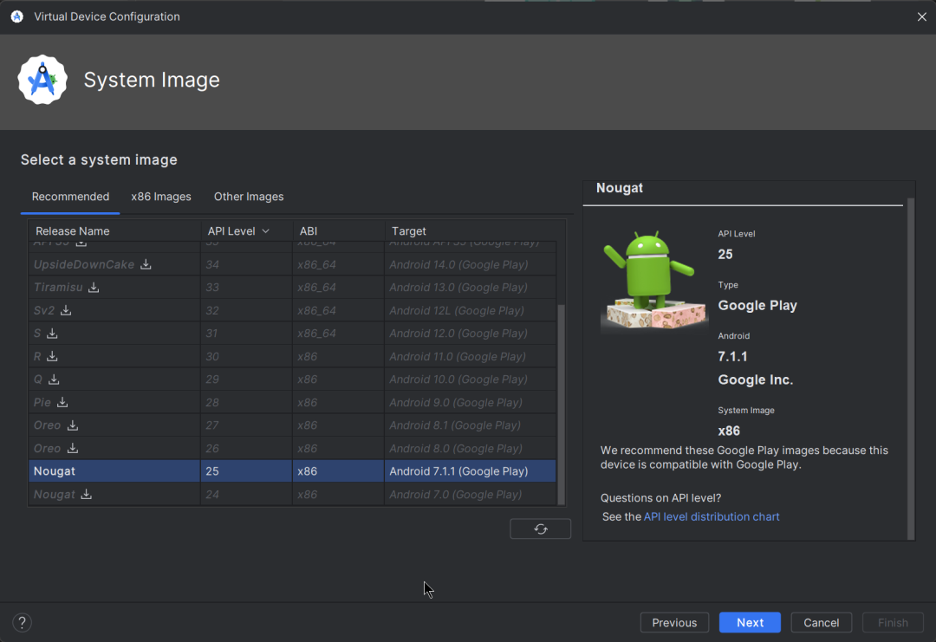Download the API 24 Nougat image

tap(86, 495)
